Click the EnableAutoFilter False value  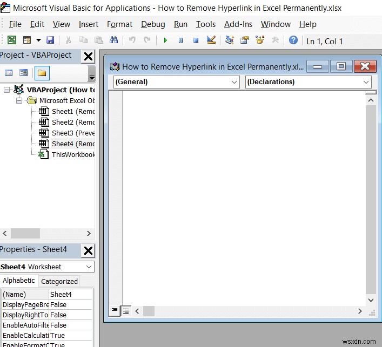pyautogui.click(x=71, y=325)
